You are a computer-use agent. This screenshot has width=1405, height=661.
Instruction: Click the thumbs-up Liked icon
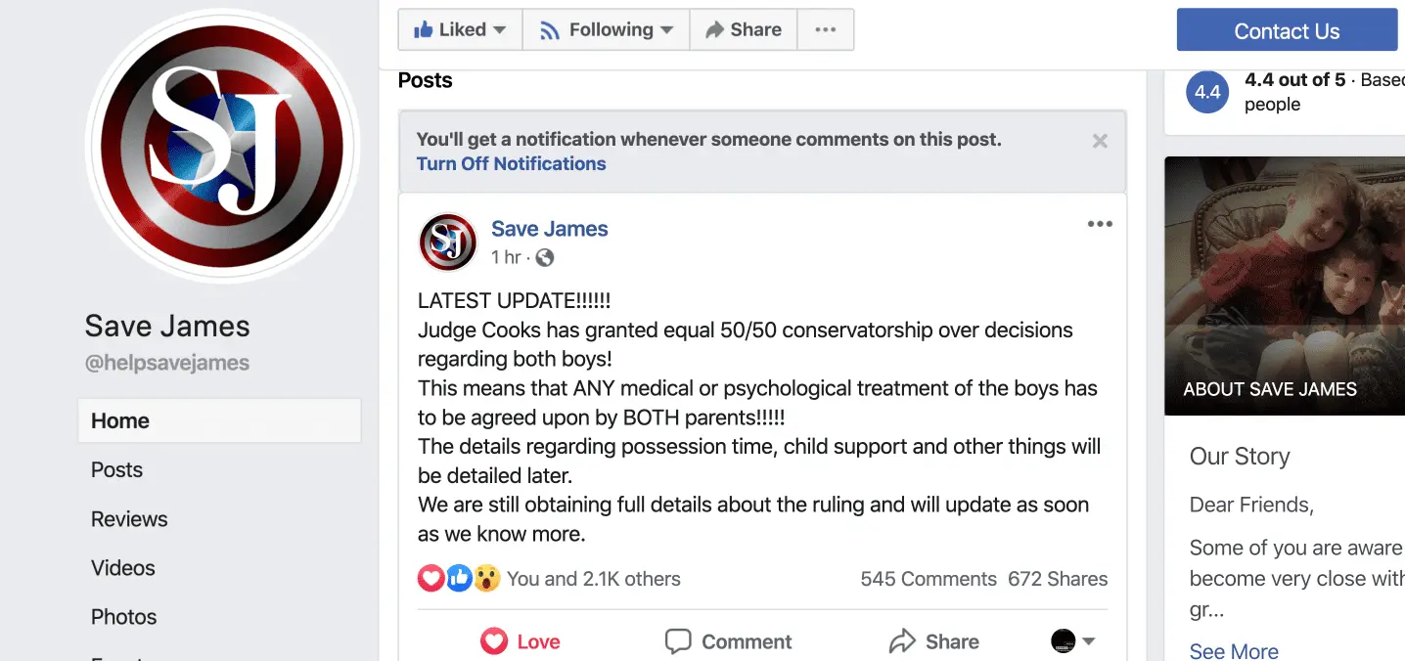423,29
